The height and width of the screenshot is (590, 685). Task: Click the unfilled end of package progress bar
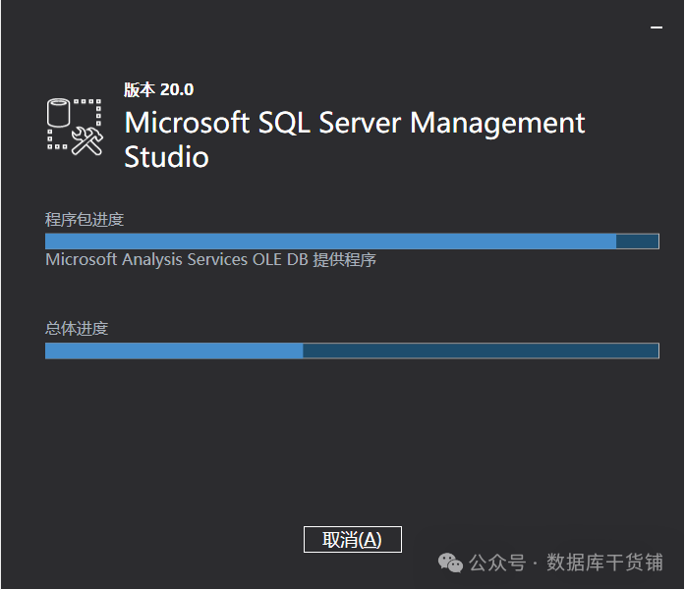pyautogui.click(x=637, y=241)
